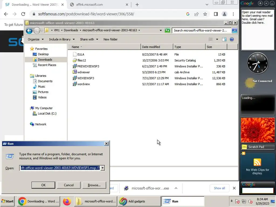This screenshot has height=207, width=276.
Task: Expand the download item options chevron
Action: [x=176, y=188]
